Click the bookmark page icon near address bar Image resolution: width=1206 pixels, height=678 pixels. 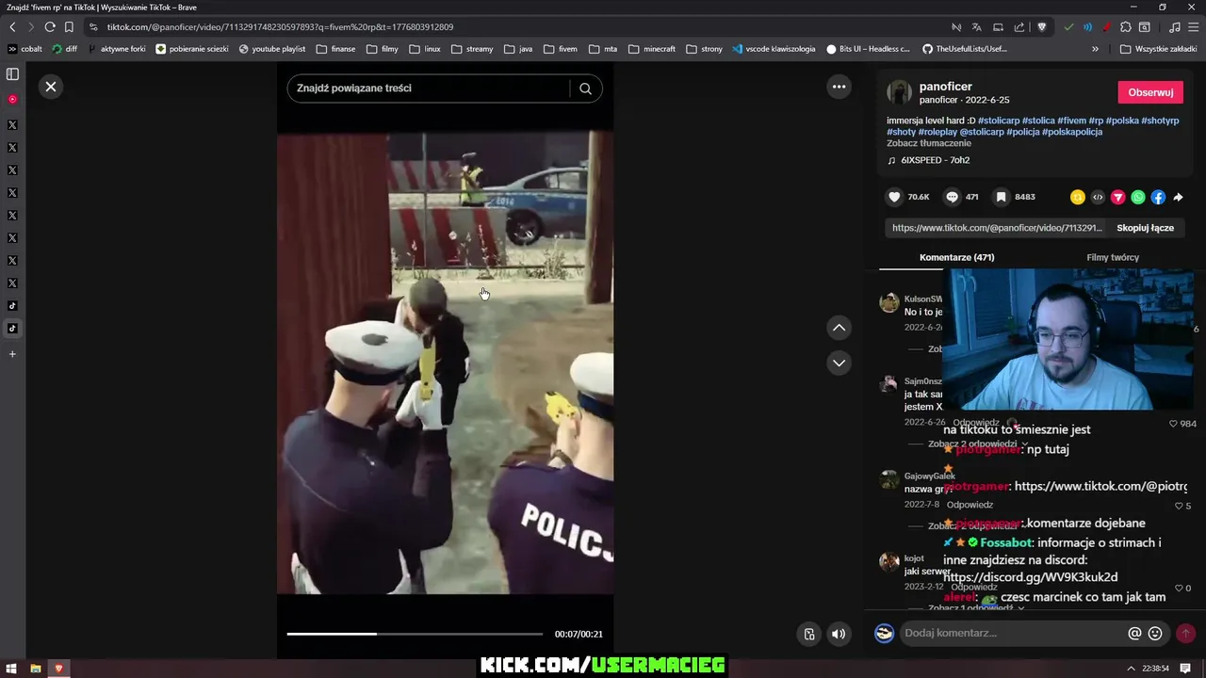coord(69,27)
